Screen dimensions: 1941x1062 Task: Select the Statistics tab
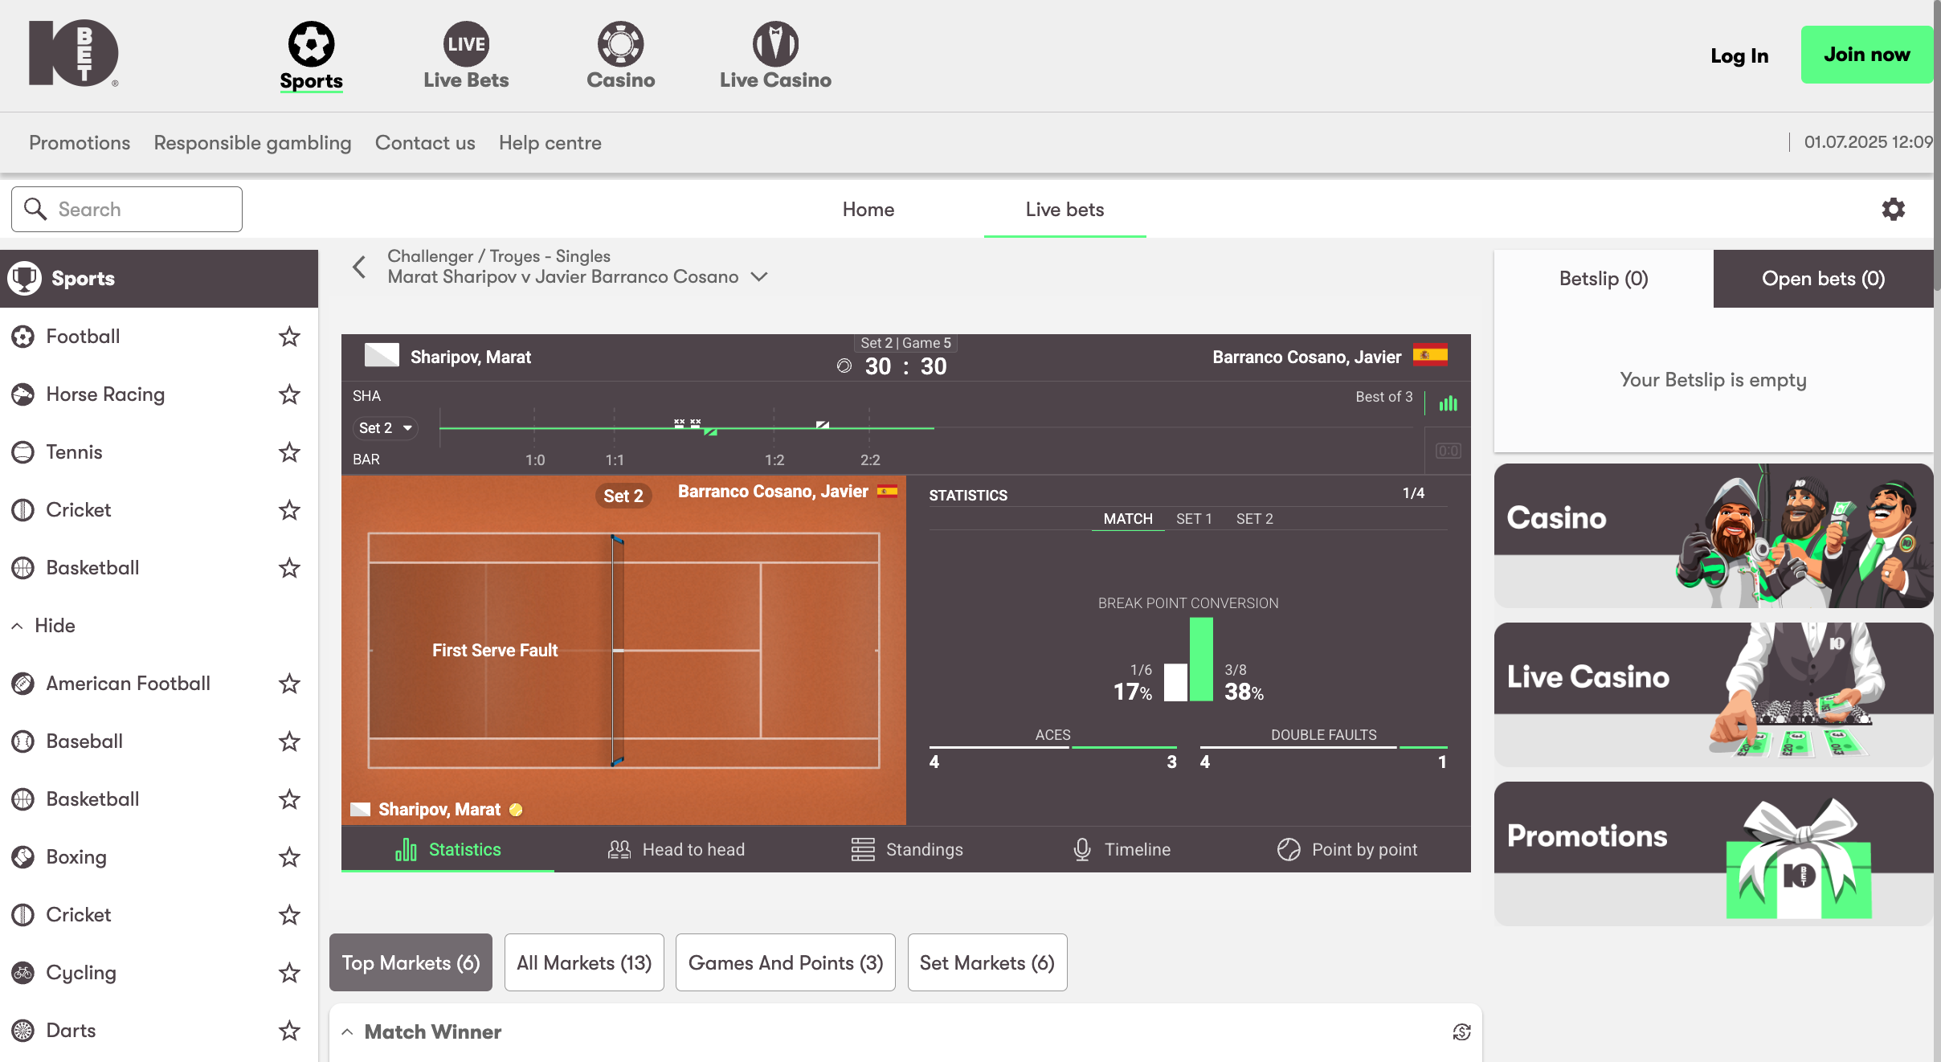pos(447,849)
